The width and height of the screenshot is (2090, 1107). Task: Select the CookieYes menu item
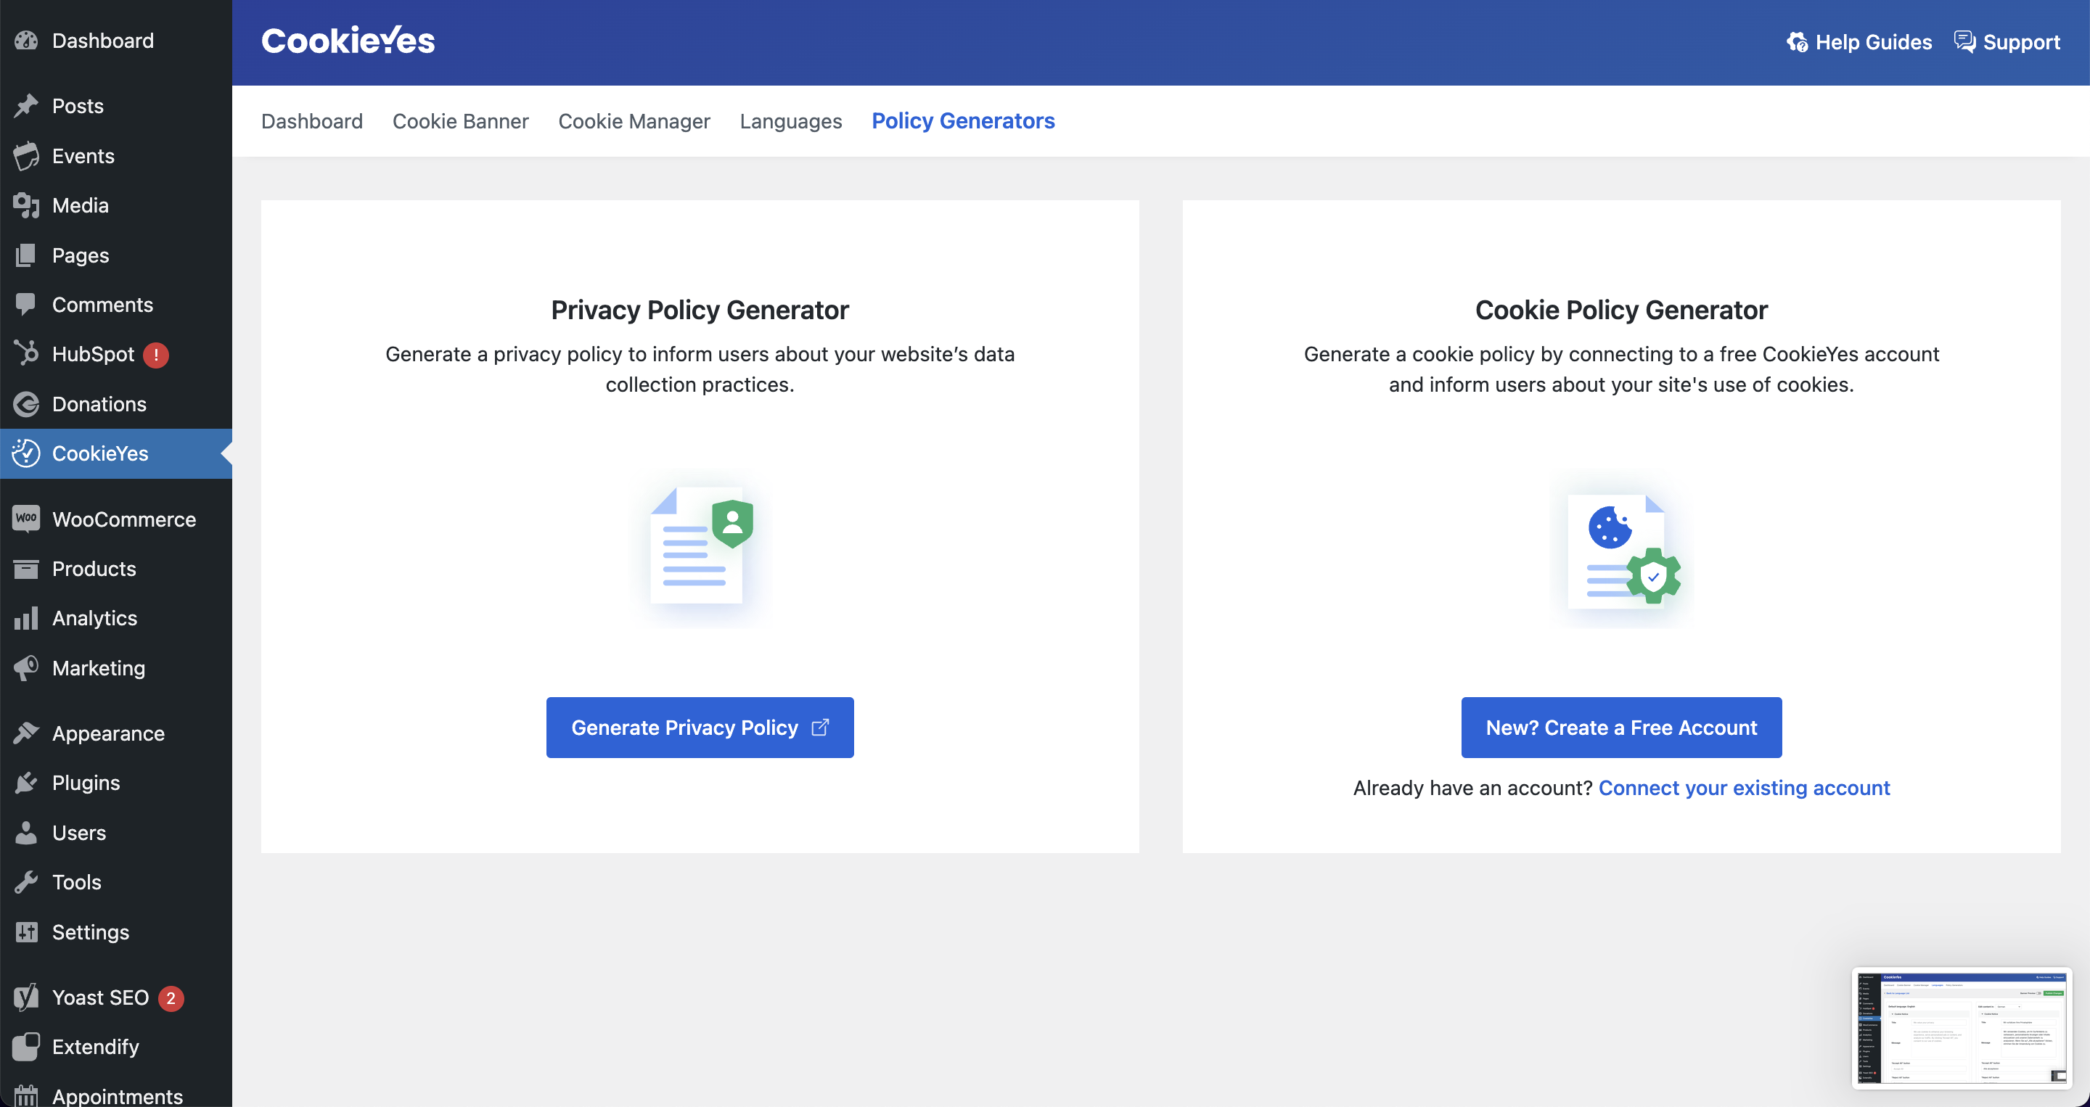pyautogui.click(x=116, y=453)
